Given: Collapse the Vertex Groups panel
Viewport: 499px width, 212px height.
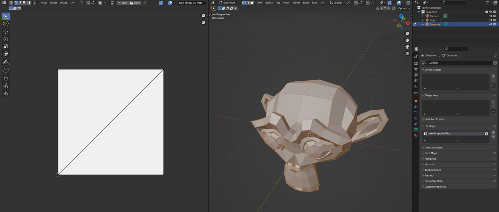Looking at the screenshot, I should pos(423,70).
